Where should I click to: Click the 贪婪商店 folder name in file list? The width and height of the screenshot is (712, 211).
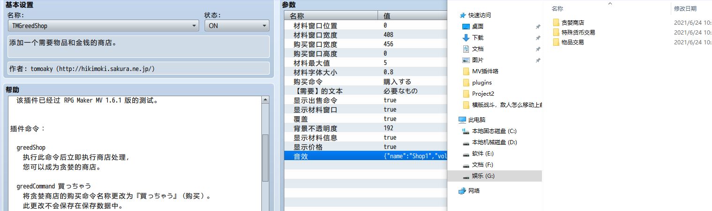(573, 22)
